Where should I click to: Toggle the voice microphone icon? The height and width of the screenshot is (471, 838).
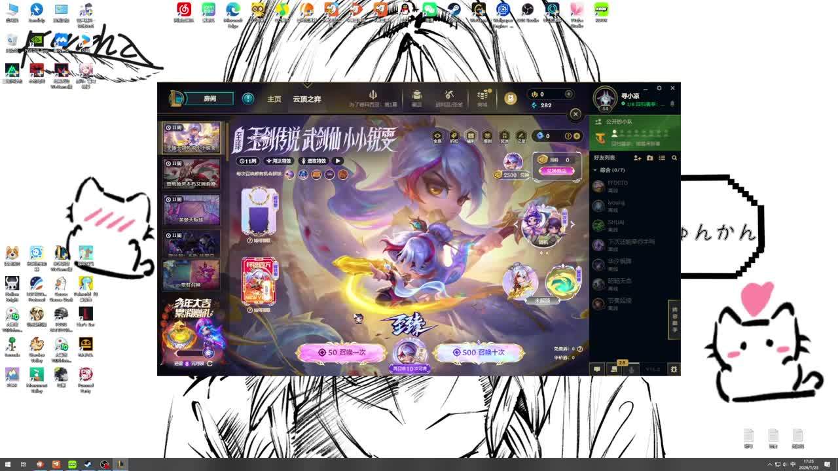pyautogui.click(x=632, y=369)
